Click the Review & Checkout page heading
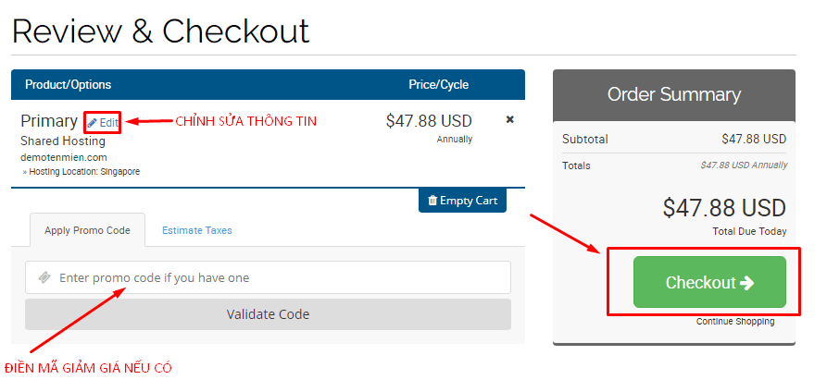This screenshot has height=392, width=827. (160, 31)
